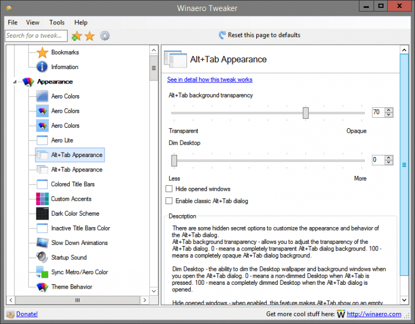The width and height of the screenshot is (415, 324).
Task: Click the Appearance category palette icon
Action: (28, 82)
